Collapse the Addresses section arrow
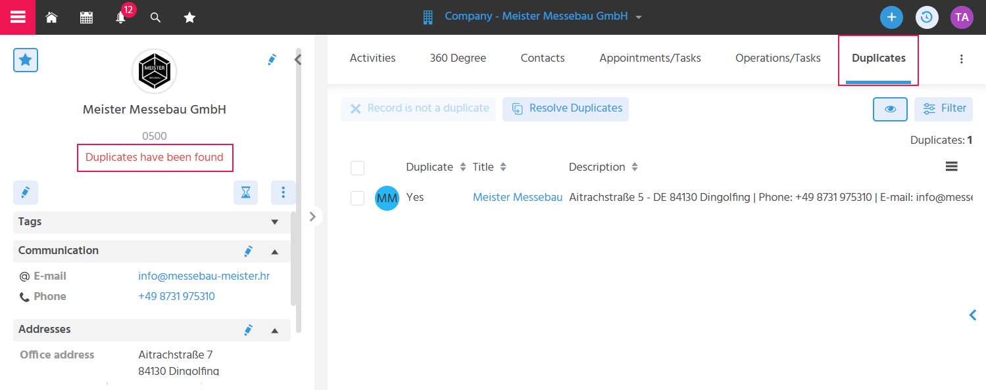 [x=275, y=330]
